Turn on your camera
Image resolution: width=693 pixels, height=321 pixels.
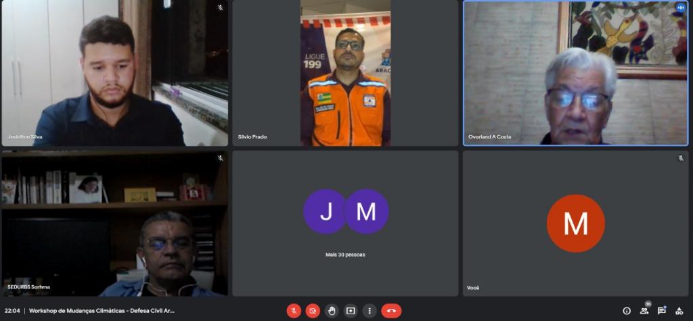click(313, 311)
